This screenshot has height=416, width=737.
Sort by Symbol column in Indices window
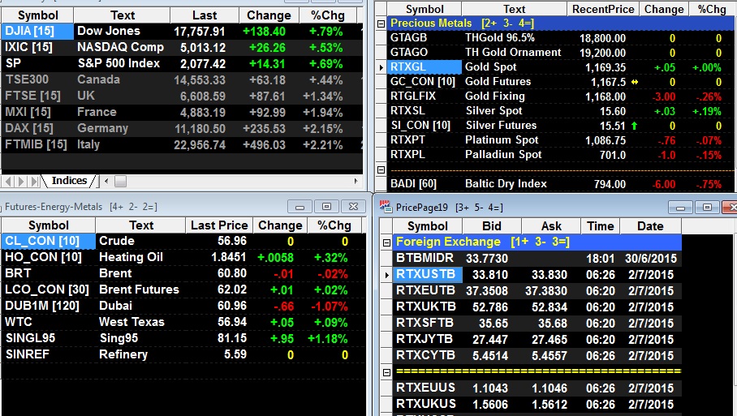37,15
